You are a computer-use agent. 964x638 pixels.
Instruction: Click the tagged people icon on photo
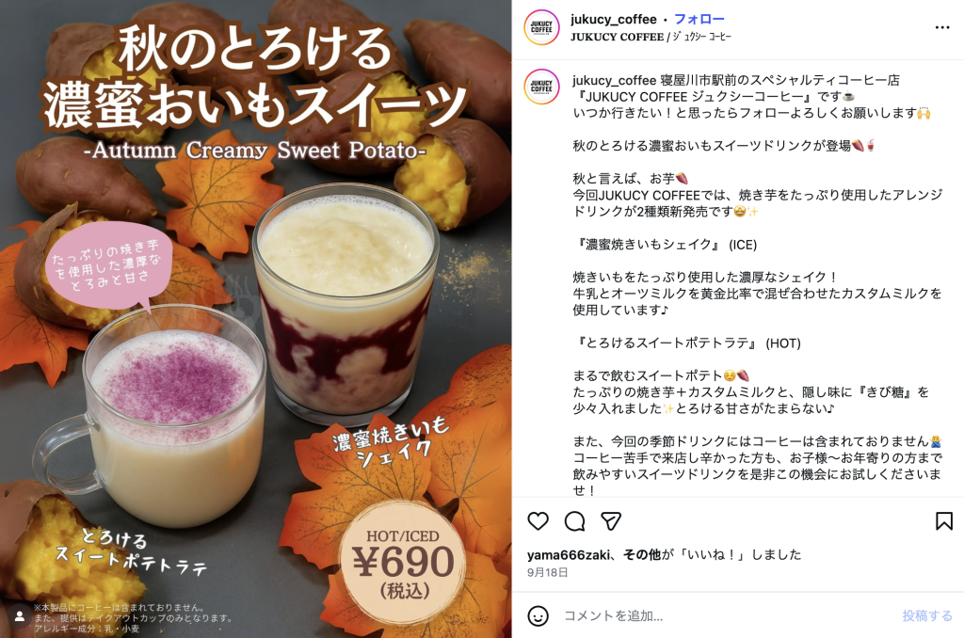(20, 616)
